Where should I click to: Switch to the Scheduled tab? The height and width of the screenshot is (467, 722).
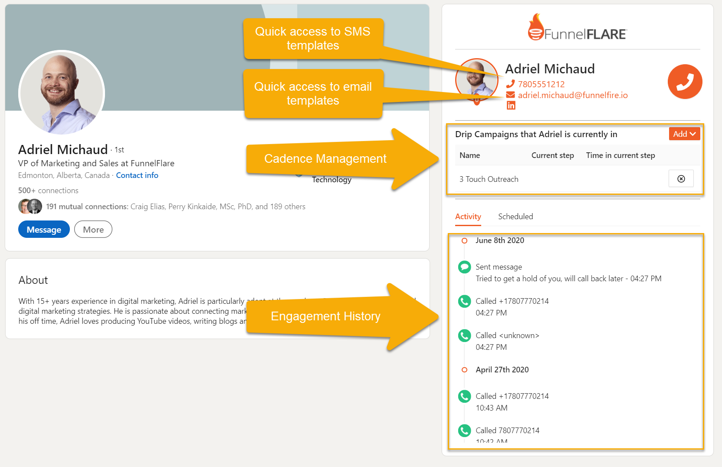coord(515,217)
